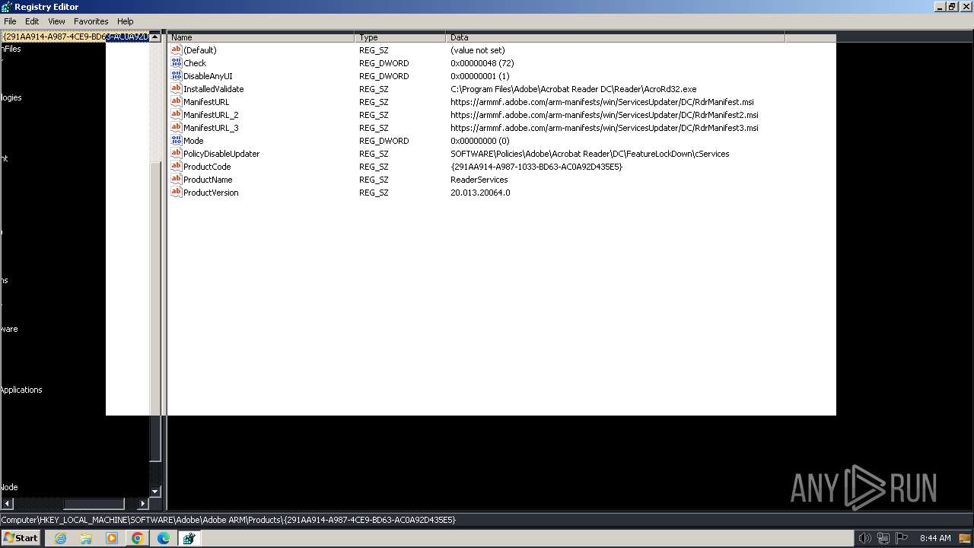Select the DisableAnyUI value name
Image resolution: width=974 pixels, height=548 pixels.
(208, 76)
